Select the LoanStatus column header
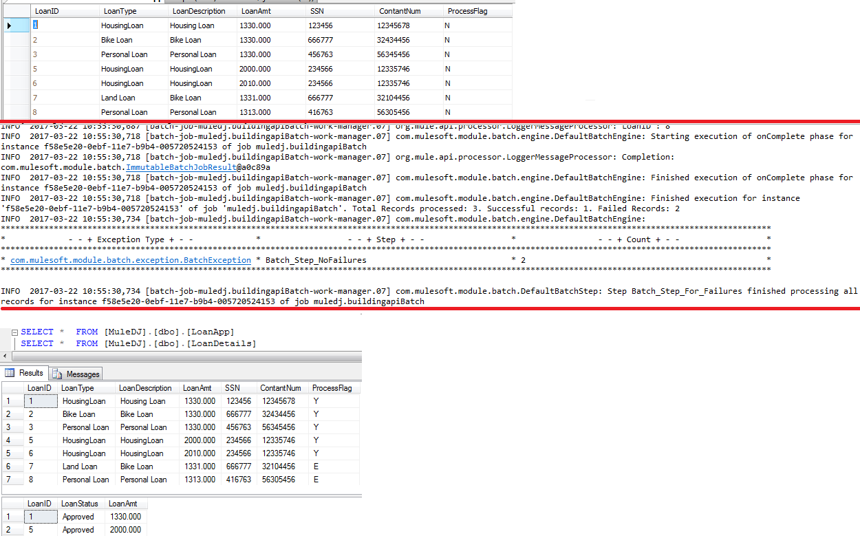The image size is (860, 536). click(x=80, y=504)
